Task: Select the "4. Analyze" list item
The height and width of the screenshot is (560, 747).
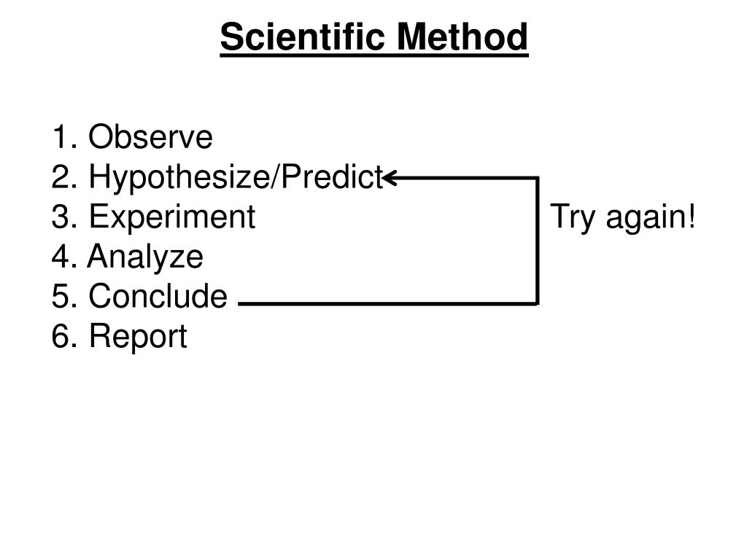Action: [127, 257]
